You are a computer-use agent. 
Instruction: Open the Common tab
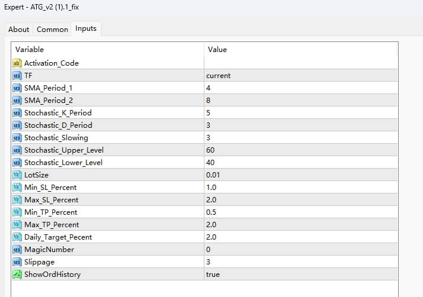coord(52,29)
